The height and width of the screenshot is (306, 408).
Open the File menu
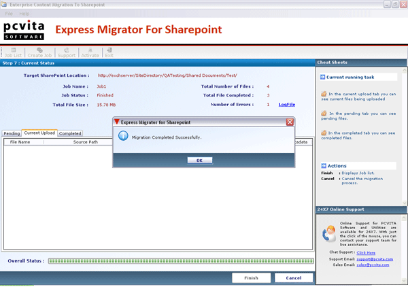pos(8,14)
